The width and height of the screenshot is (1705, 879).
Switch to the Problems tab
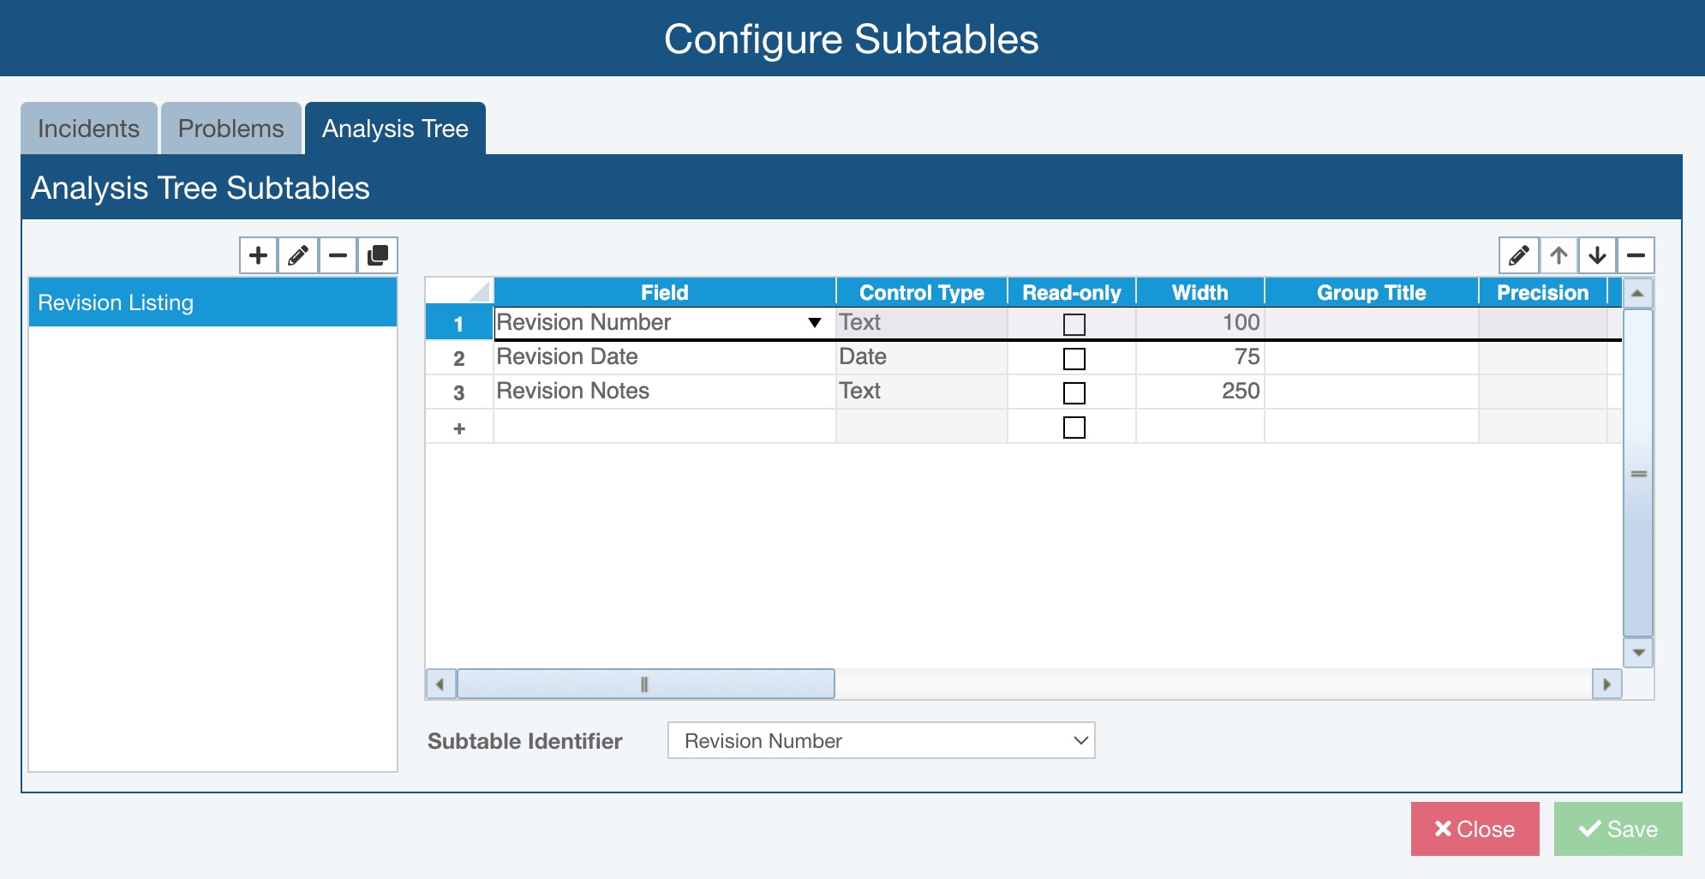[x=230, y=129]
